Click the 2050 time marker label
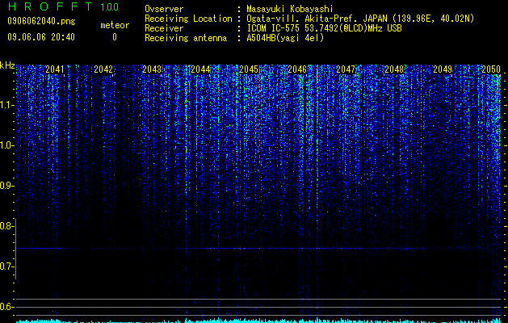The width and height of the screenshot is (508, 323). tap(491, 69)
